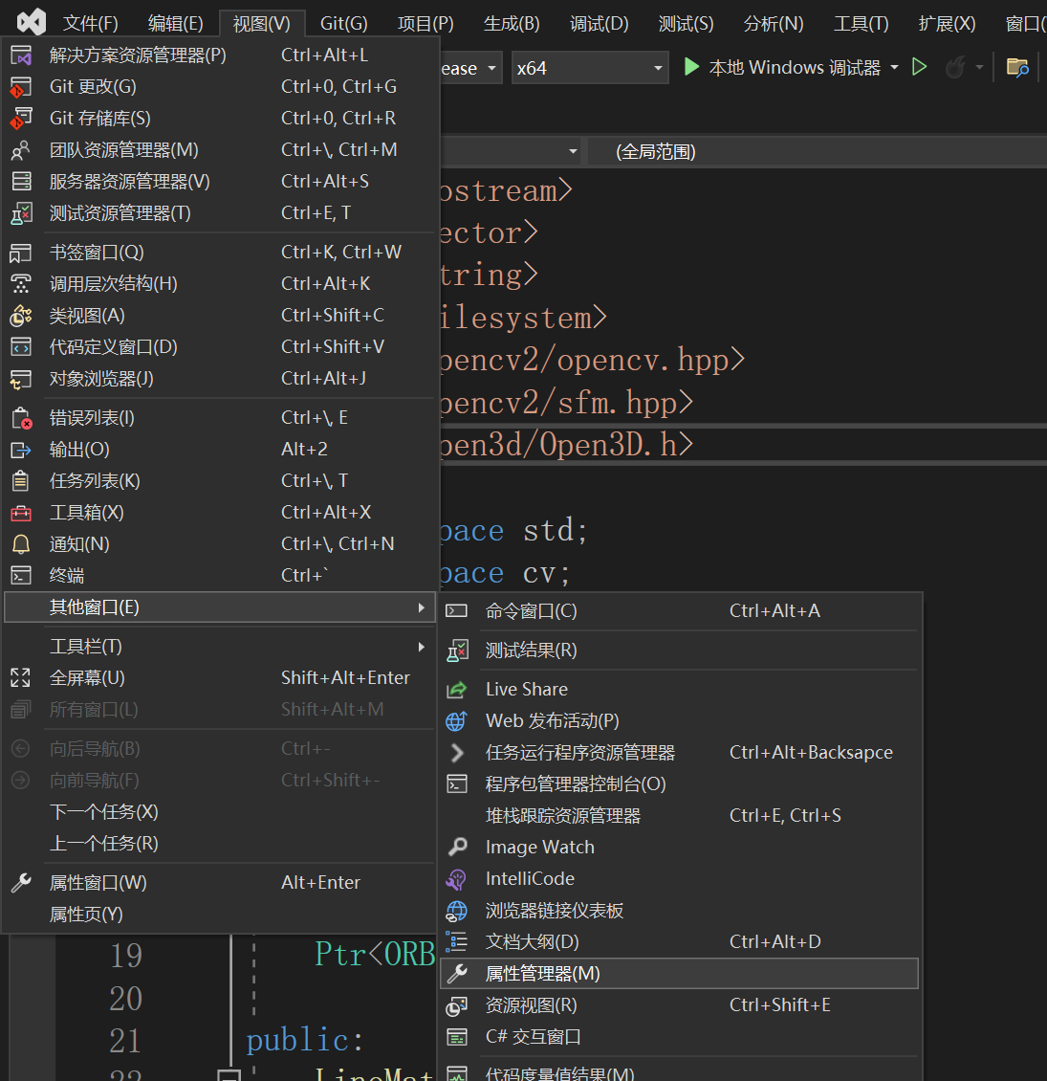Start debugging with 本地 Windows 调试器

794,67
